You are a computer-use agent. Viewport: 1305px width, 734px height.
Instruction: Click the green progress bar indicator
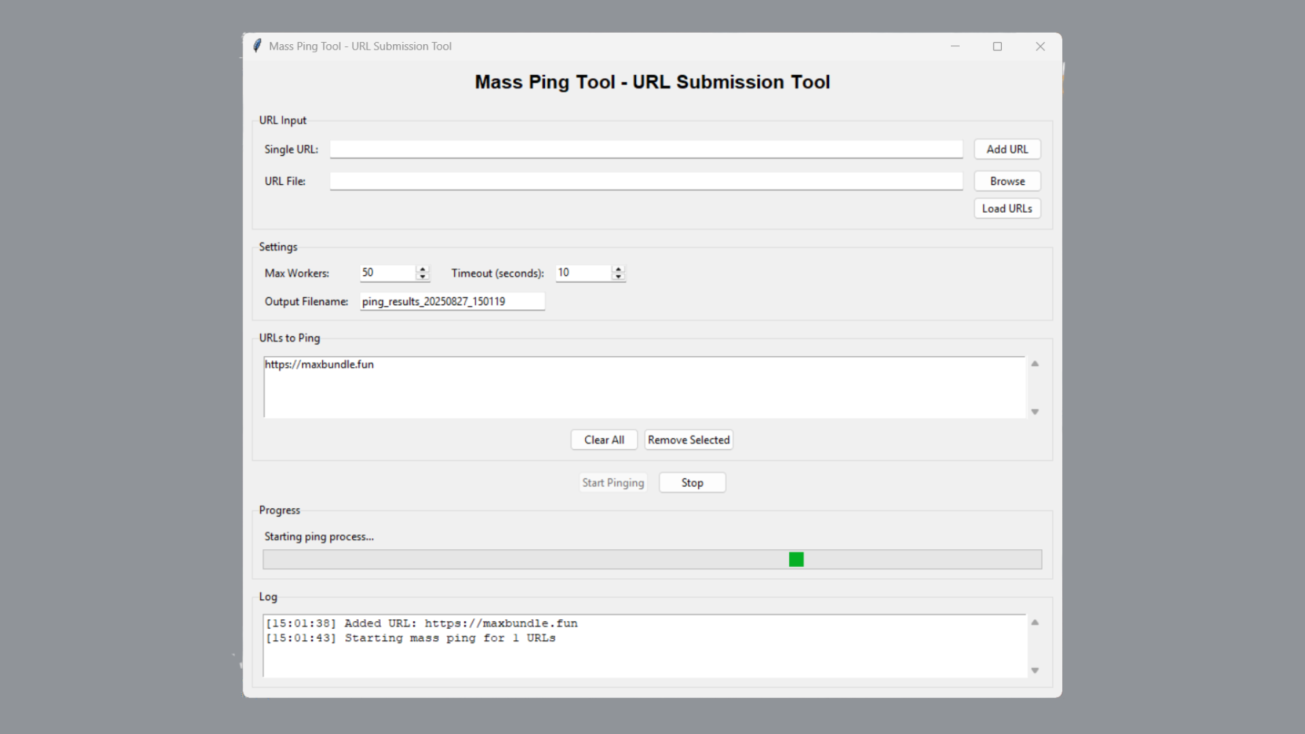click(x=796, y=559)
